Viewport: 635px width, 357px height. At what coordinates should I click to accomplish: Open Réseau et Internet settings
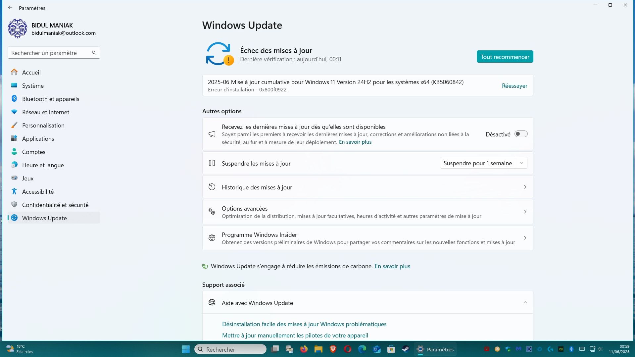[x=54, y=112]
